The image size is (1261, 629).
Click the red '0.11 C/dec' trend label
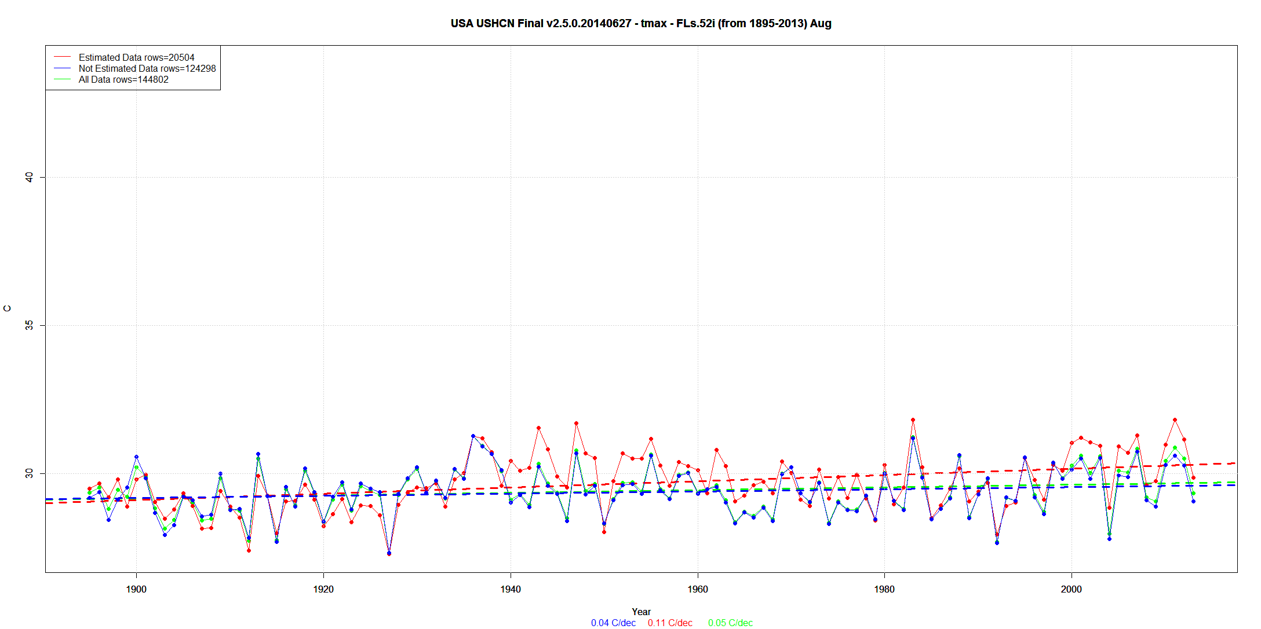click(670, 623)
